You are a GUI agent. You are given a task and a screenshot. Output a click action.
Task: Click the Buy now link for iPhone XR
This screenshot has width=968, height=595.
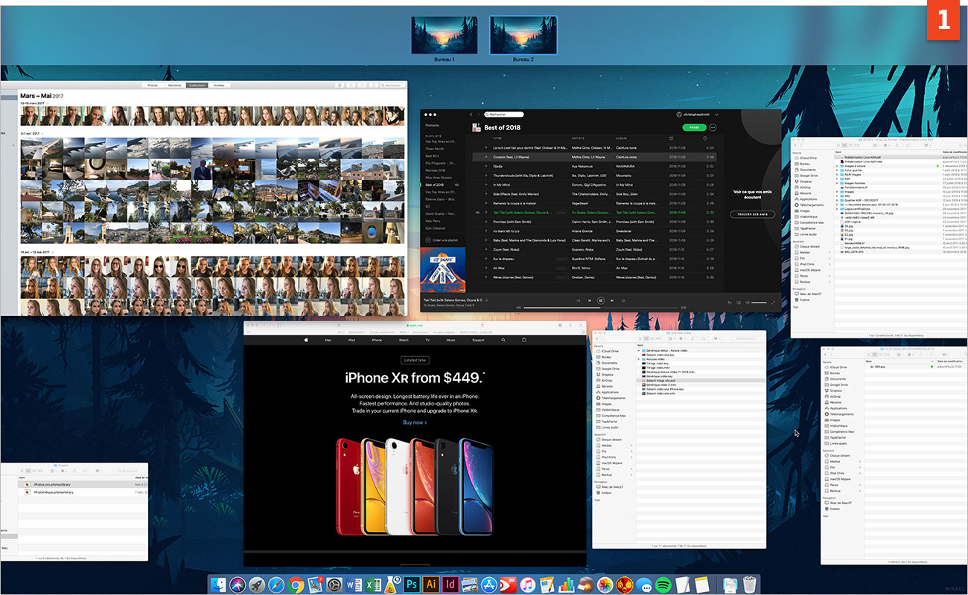414,422
